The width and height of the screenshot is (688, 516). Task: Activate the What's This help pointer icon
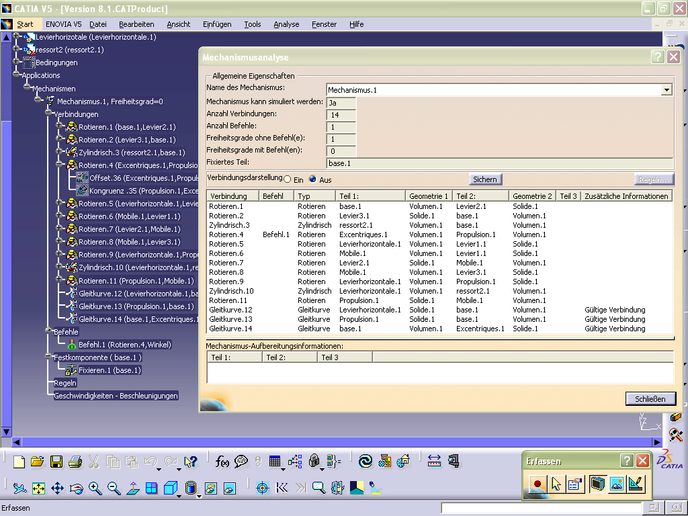[191, 462]
